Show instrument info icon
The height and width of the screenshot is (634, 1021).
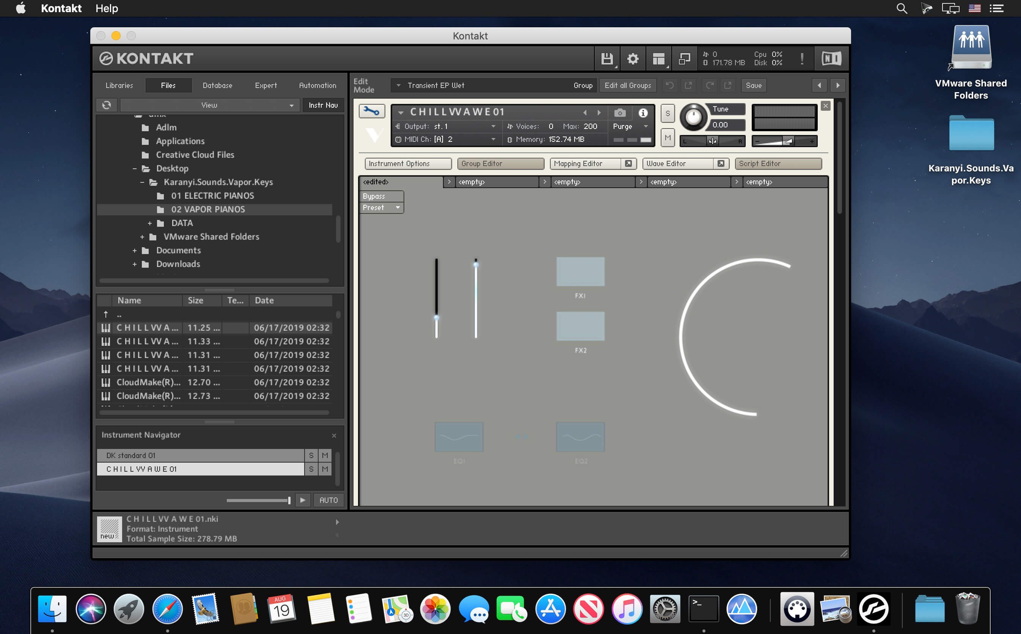click(x=643, y=113)
